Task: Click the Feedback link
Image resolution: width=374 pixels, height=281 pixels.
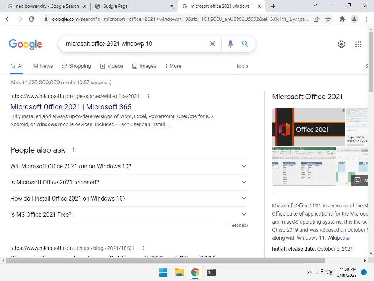Action: 239,225
